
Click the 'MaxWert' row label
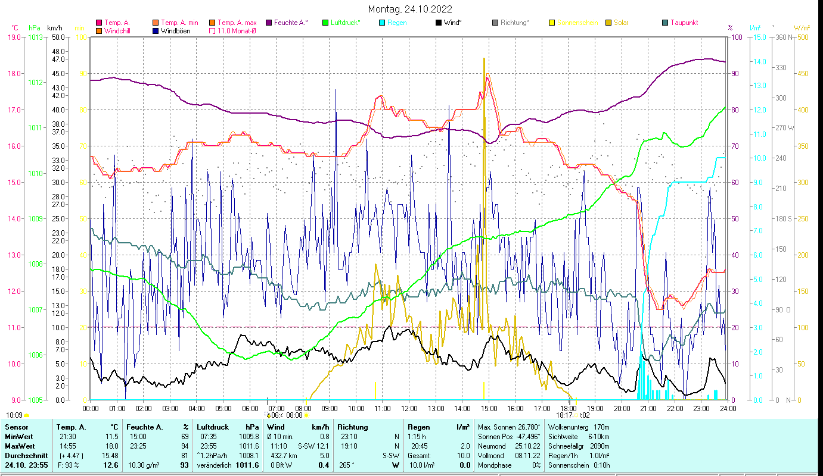point(19,446)
